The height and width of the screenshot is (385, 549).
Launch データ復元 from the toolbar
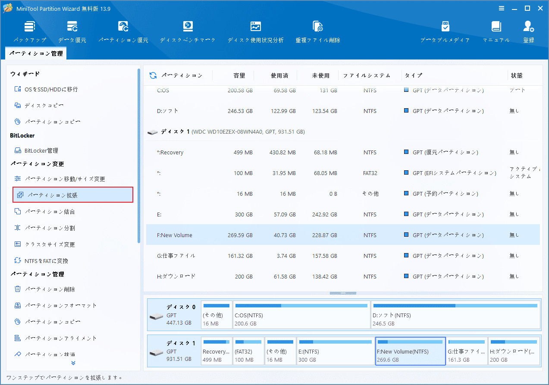click(x=72, y=32)
